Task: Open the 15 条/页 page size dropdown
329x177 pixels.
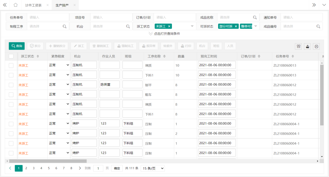Action: click(154, 168)
